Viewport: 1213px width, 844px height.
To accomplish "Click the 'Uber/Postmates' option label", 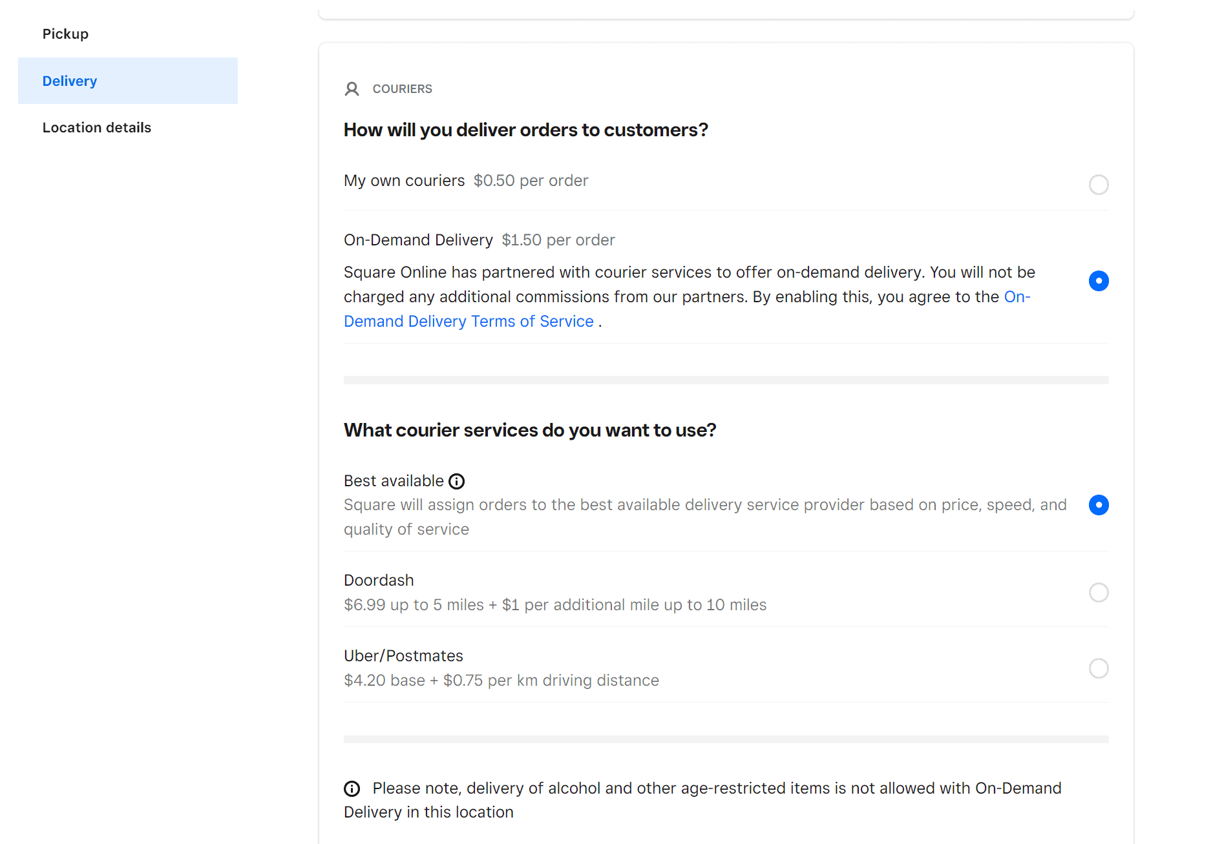I will [403, 656].
